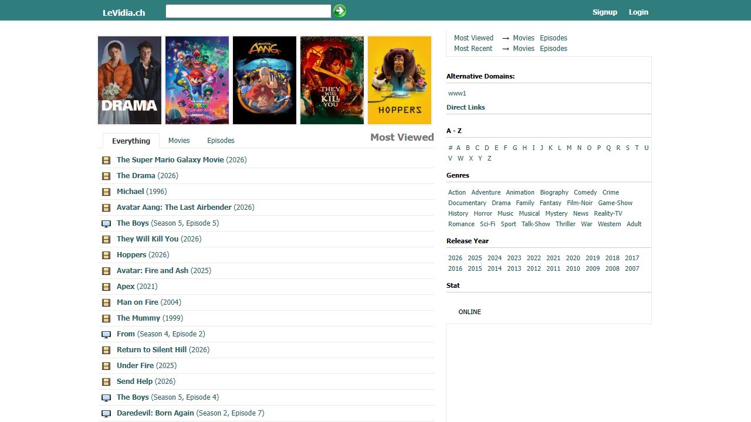Click film icon beside Avatar: Fire and Ash

[106, 271]
